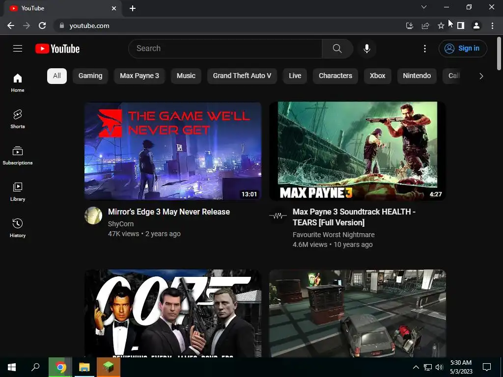
Task: Open the 007 James Bond video thumbnail
Action: [x=173, y=313]
